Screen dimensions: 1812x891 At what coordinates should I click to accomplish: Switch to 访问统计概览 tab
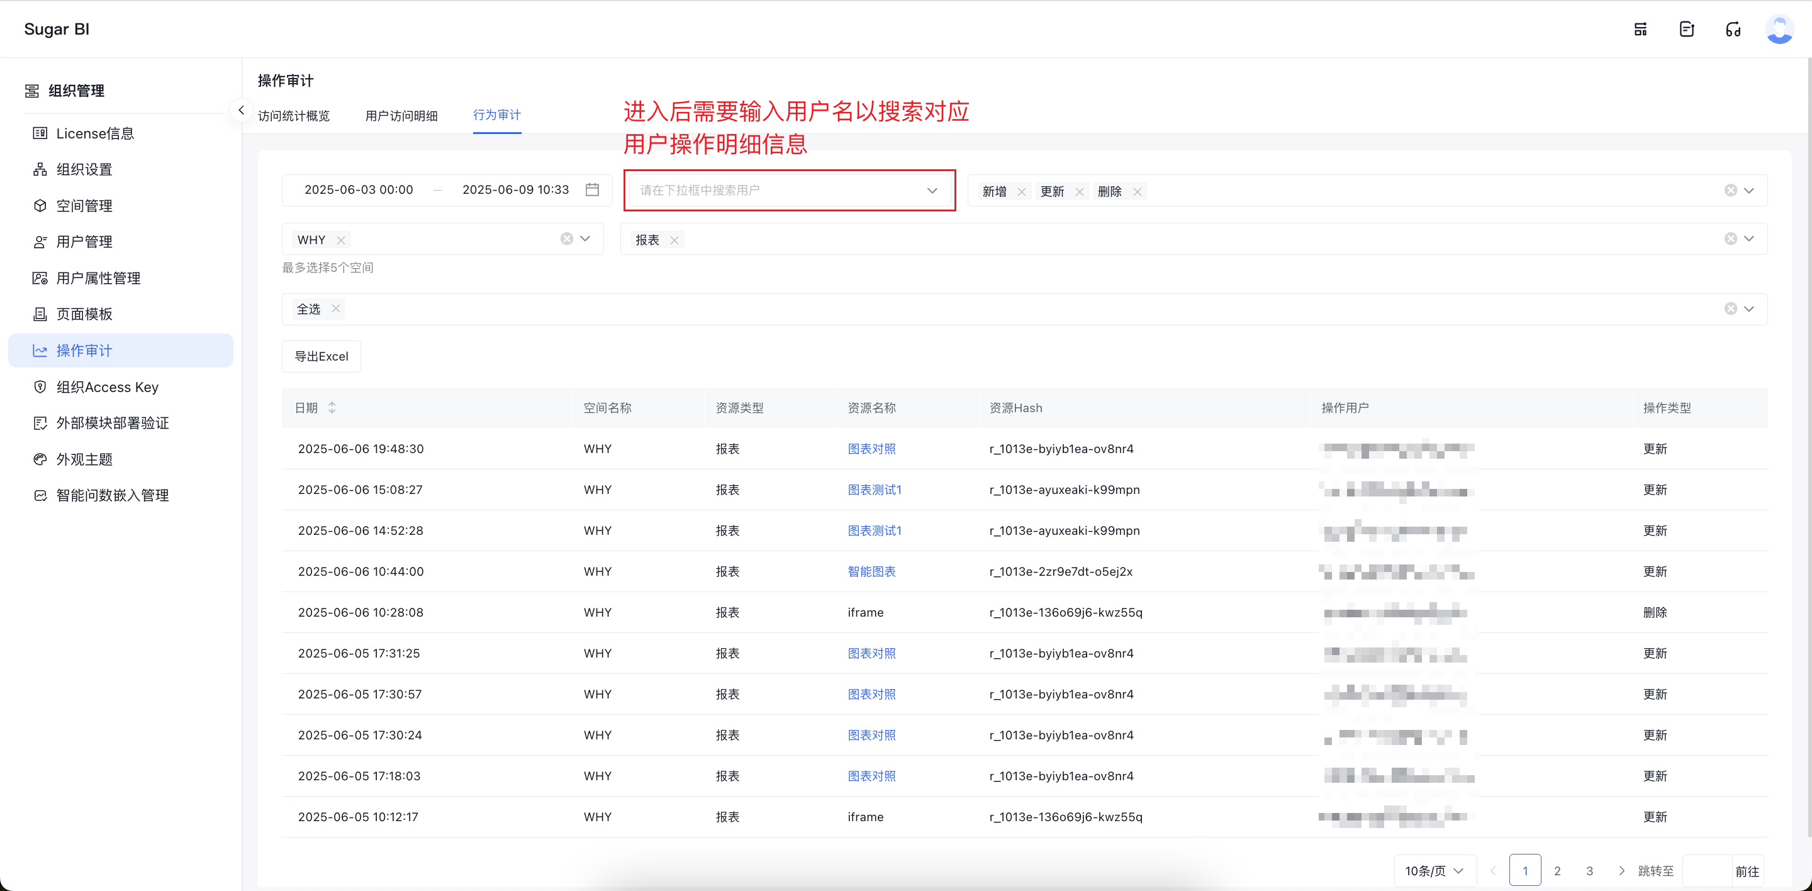pos(293,115)
